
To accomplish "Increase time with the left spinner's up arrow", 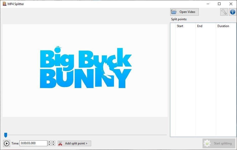I will click(x=49, y=142).
